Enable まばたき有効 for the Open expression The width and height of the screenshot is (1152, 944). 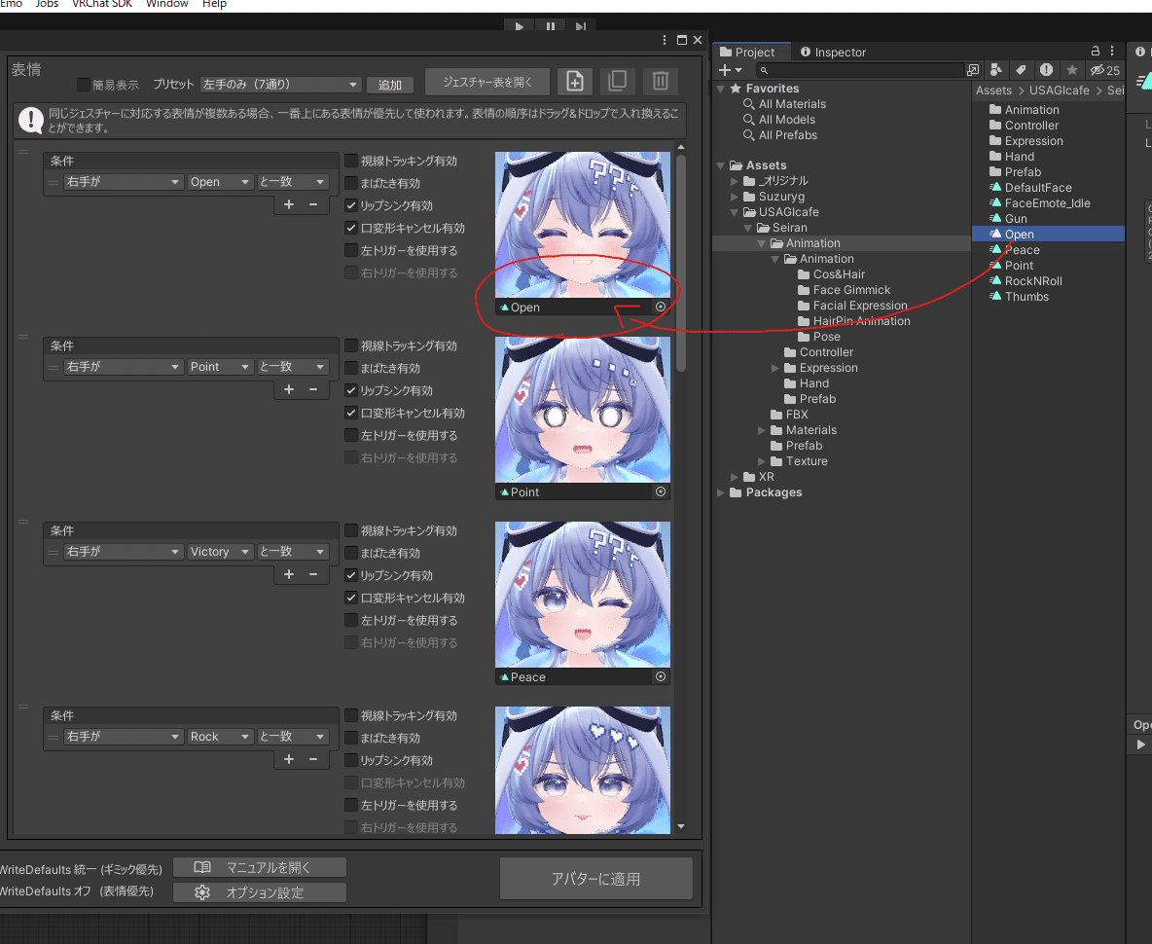(x=351, y=183)
